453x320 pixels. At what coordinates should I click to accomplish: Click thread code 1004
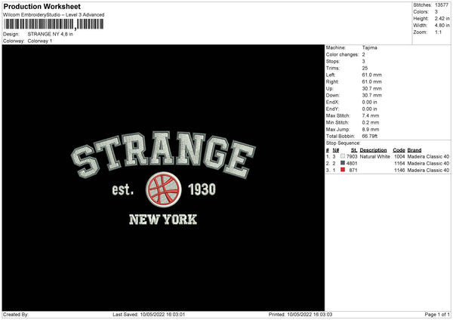pos(399,157)
